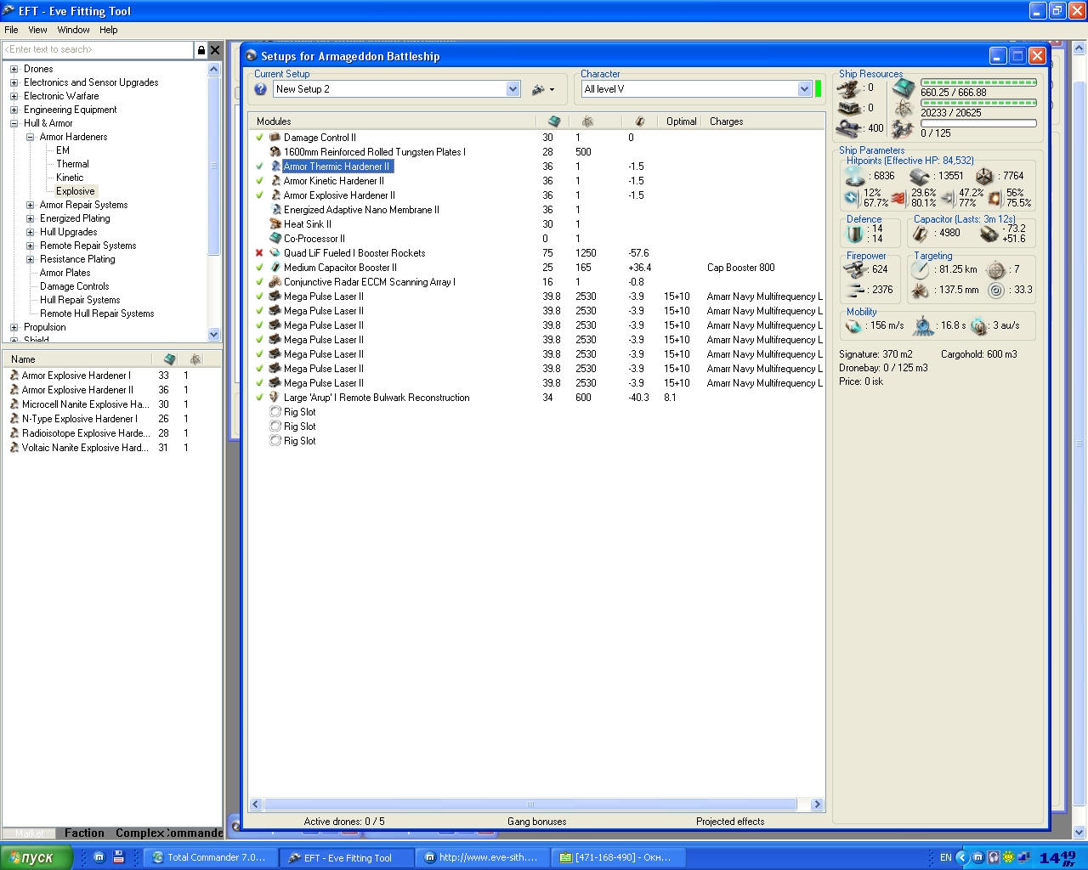Click the Optimal column header

[x=681, y=121]
